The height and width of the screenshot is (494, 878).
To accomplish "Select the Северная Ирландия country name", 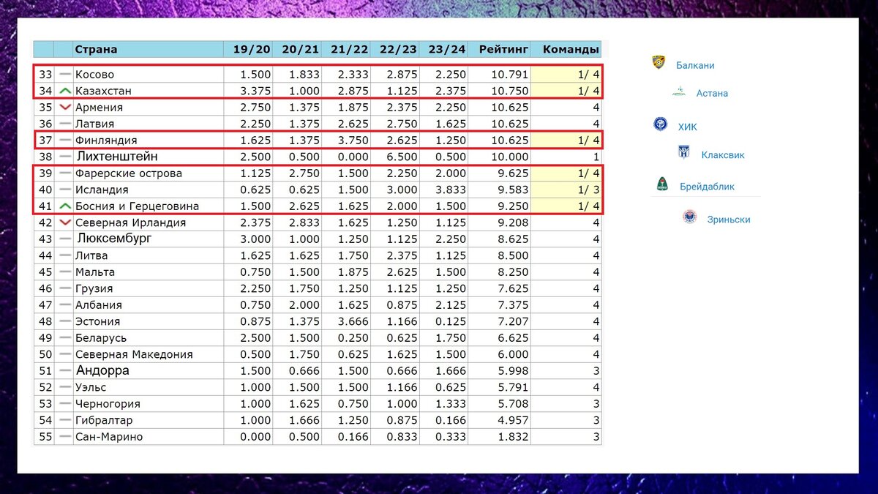I will [130, 222].
